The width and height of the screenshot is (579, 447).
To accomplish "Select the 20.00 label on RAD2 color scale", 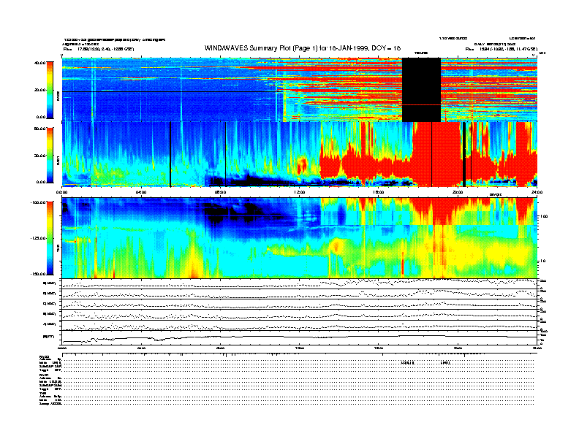I will coord(40,90).
